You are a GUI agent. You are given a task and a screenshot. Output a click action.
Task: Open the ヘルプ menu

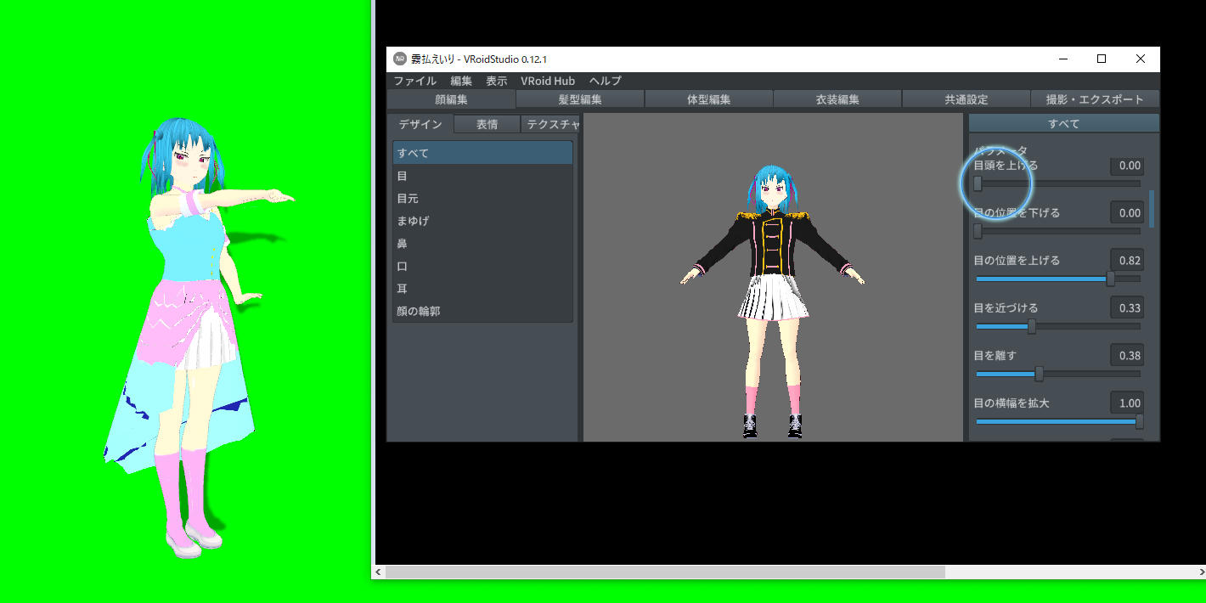tap(606, 81)
